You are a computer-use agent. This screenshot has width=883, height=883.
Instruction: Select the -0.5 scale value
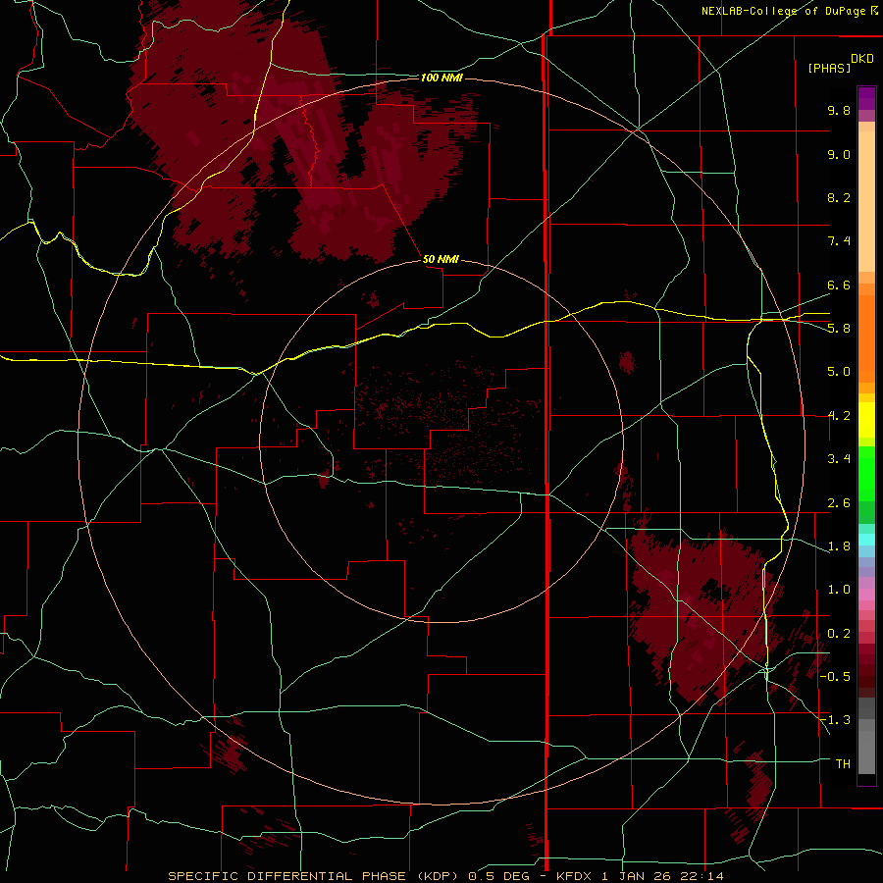point(836,676)
